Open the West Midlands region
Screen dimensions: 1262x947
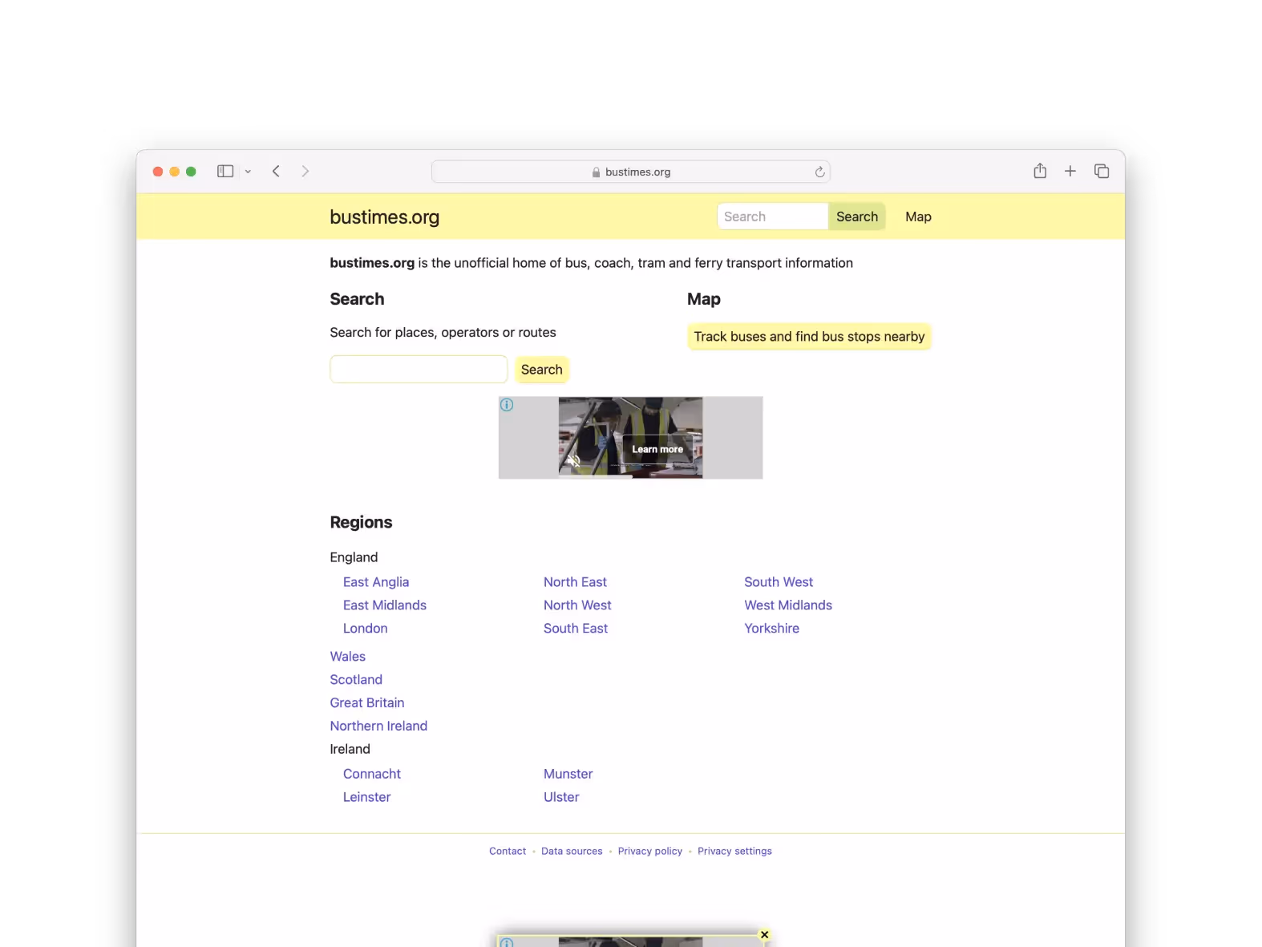[x=788, y=605]
